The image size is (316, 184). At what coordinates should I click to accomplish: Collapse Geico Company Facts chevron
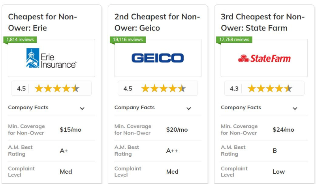point(189,108)
